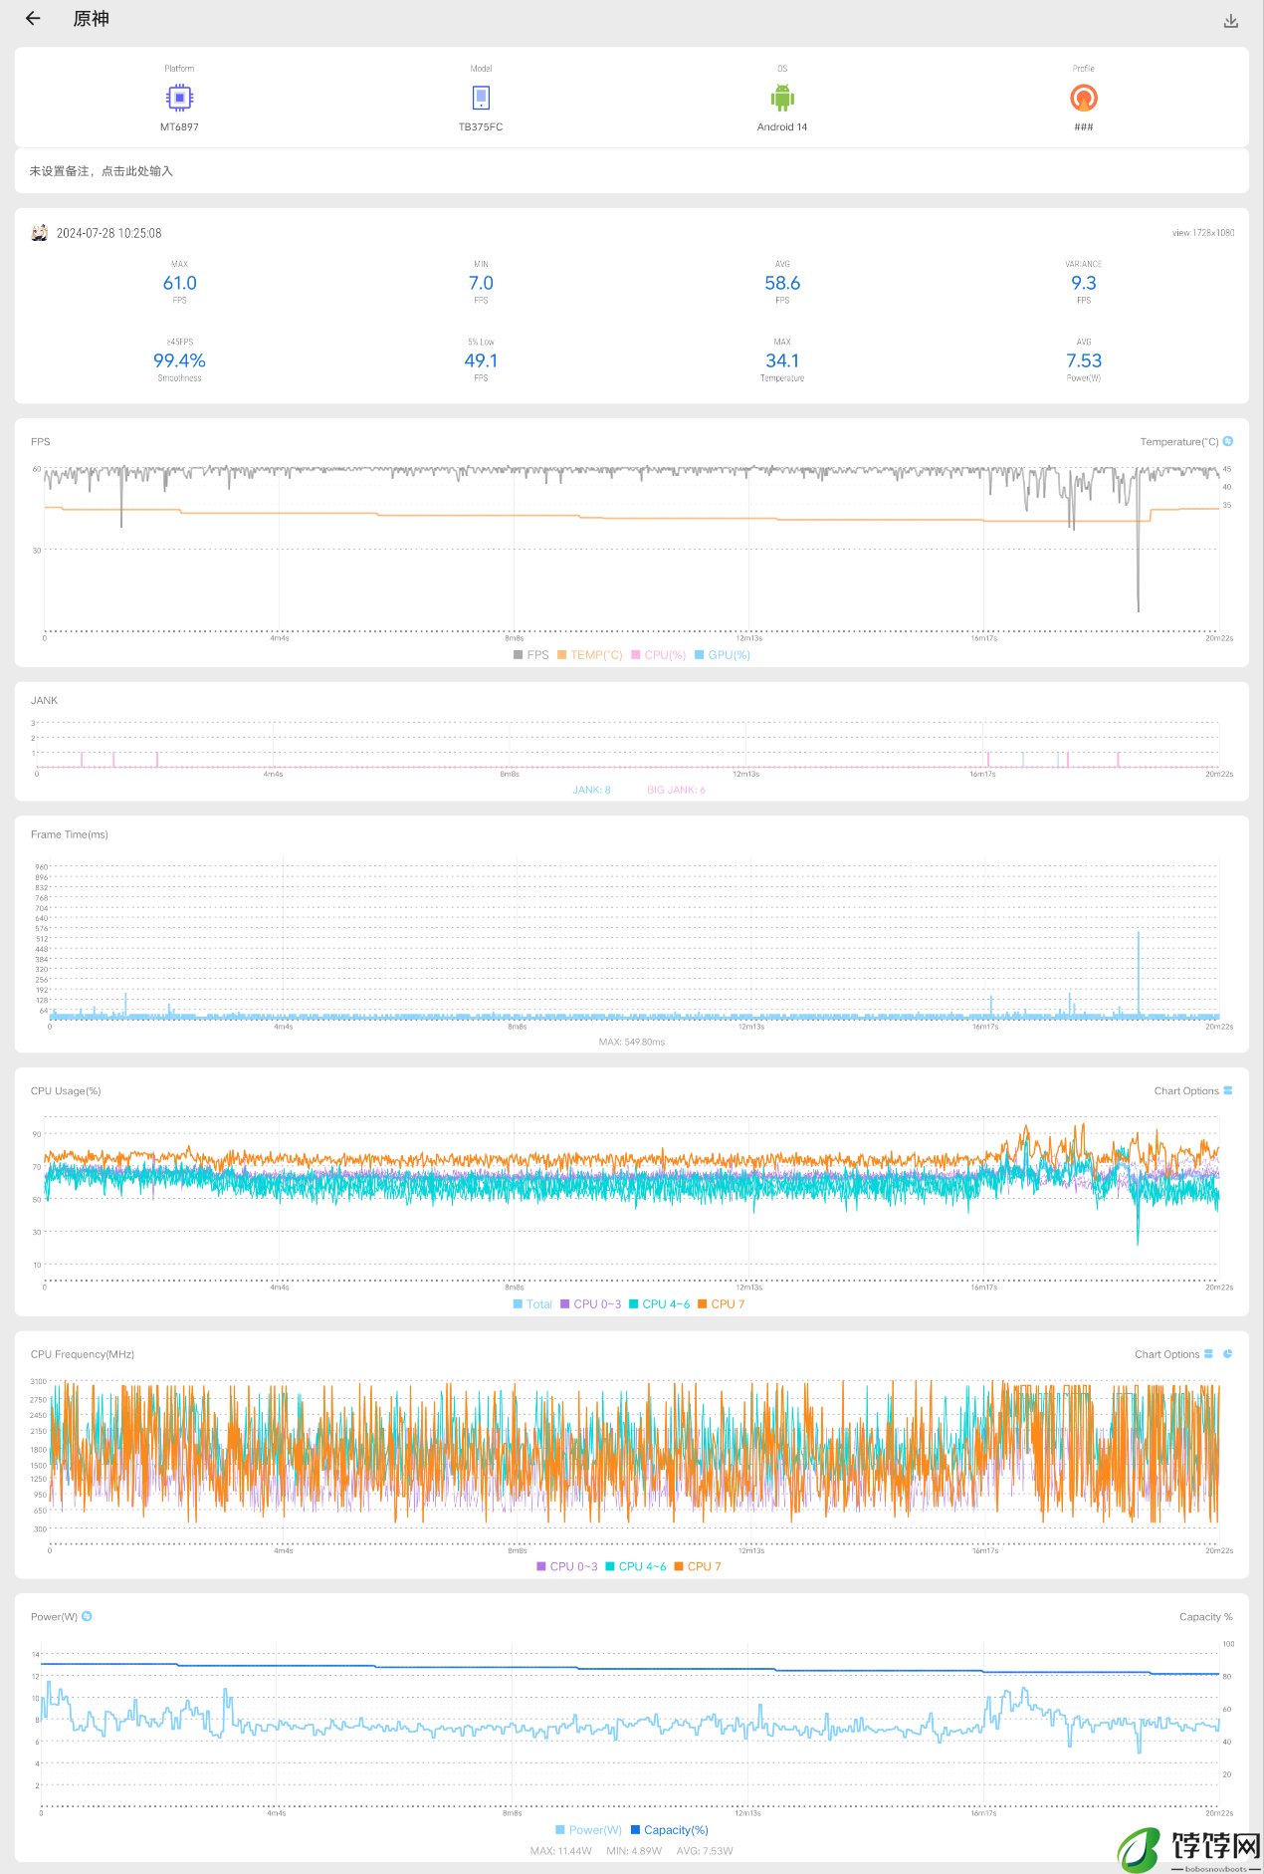Click the MAX: 549.80ms frame time text
Screen dimensions: 1264x1874
tap(632, 1042)
